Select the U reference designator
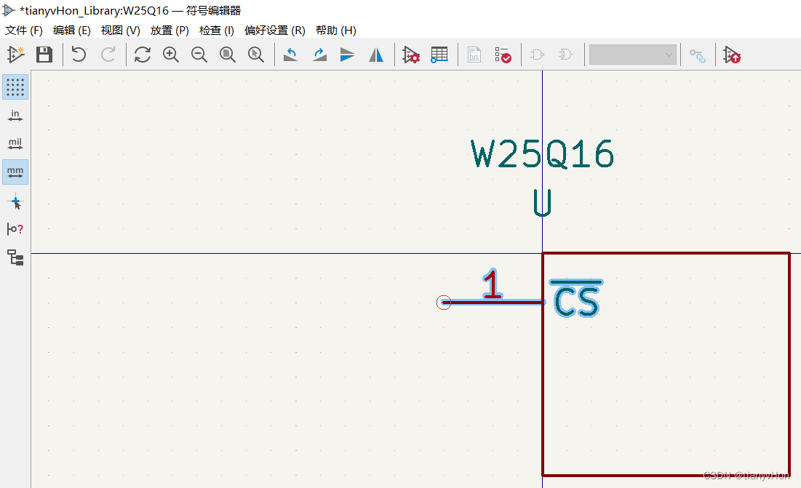 543,203
